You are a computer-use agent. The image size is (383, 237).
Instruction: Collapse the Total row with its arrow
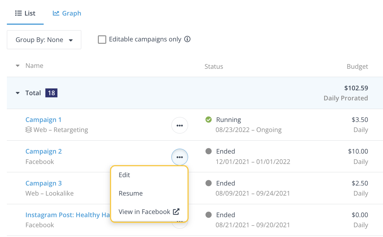[18, 93]
